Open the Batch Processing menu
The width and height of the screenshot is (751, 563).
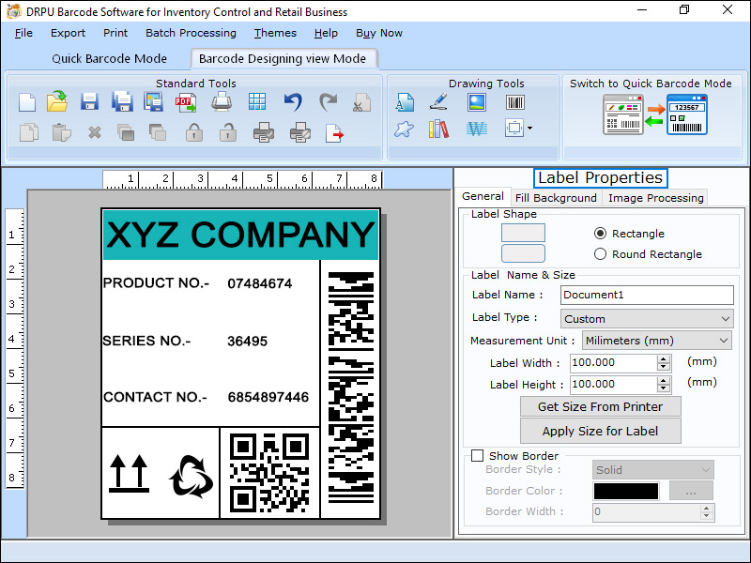click(x=191, y=33)
